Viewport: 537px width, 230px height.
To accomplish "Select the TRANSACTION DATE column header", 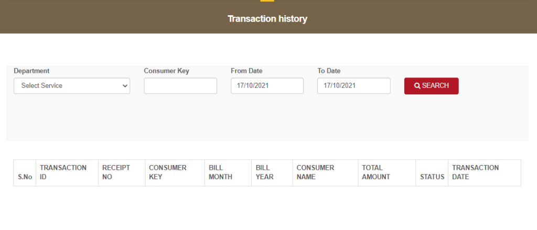I will pos(485,173).
